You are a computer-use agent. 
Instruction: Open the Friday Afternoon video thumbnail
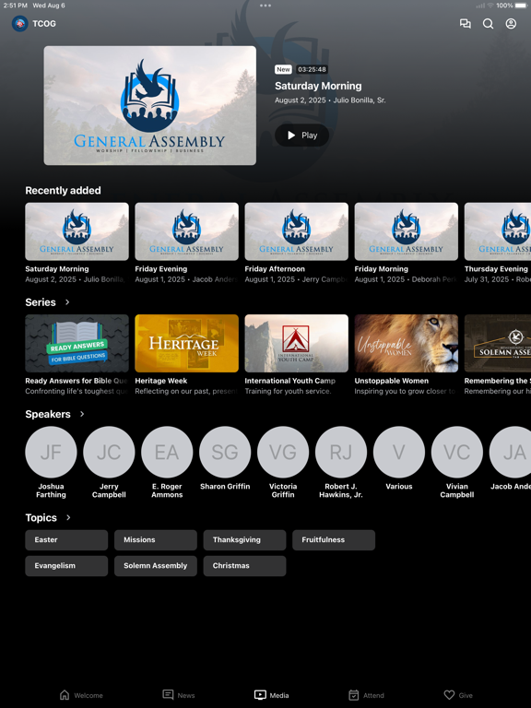pos(296,231)
